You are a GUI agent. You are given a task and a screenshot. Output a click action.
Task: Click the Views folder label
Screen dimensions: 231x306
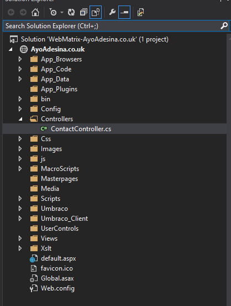pyautogui.click(x=49, y=238)
